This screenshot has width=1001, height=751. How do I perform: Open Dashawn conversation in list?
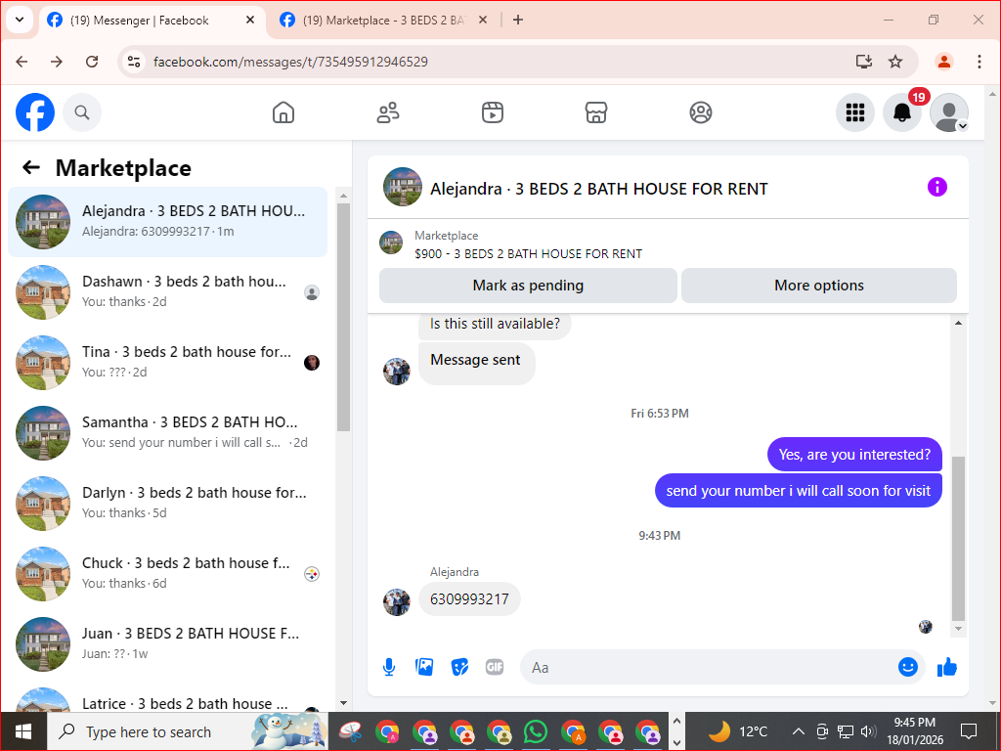(x=168, y=291)
